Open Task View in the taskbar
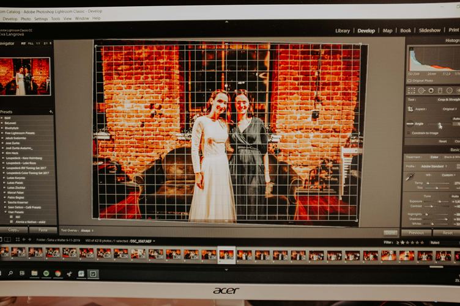 click(x=22, y=273)
